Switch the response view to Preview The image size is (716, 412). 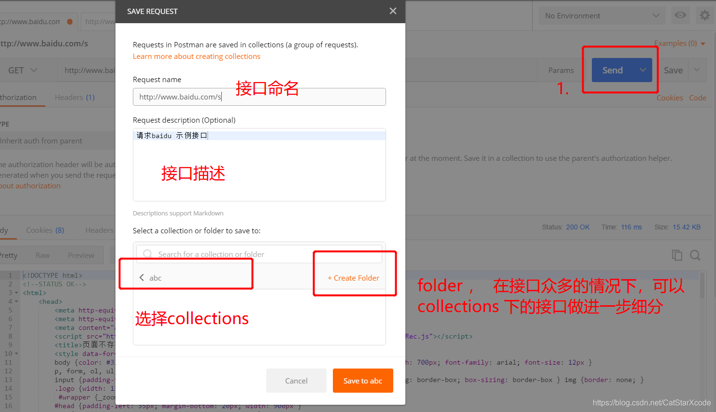click(81, 256)
